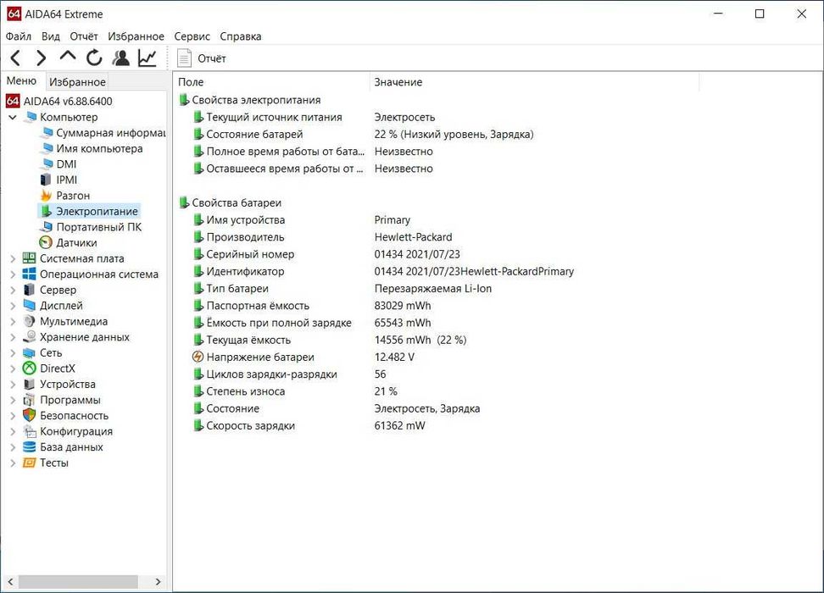Click the База данных database icon
Screen dimensions: 824x593
(30, 447)
